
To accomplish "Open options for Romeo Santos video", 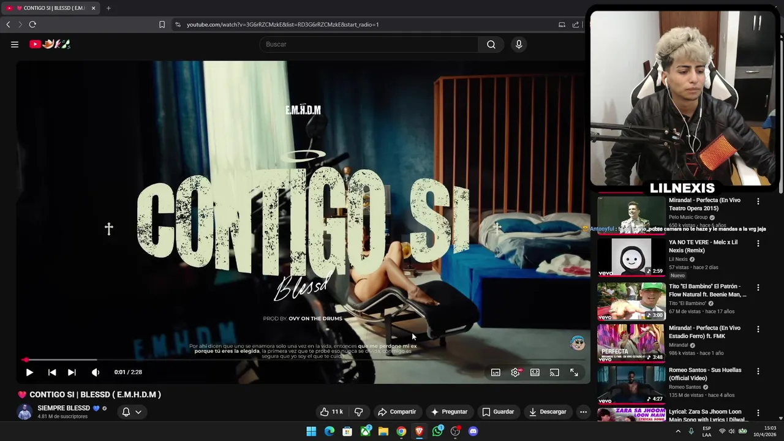I will [x=758, y=371].
